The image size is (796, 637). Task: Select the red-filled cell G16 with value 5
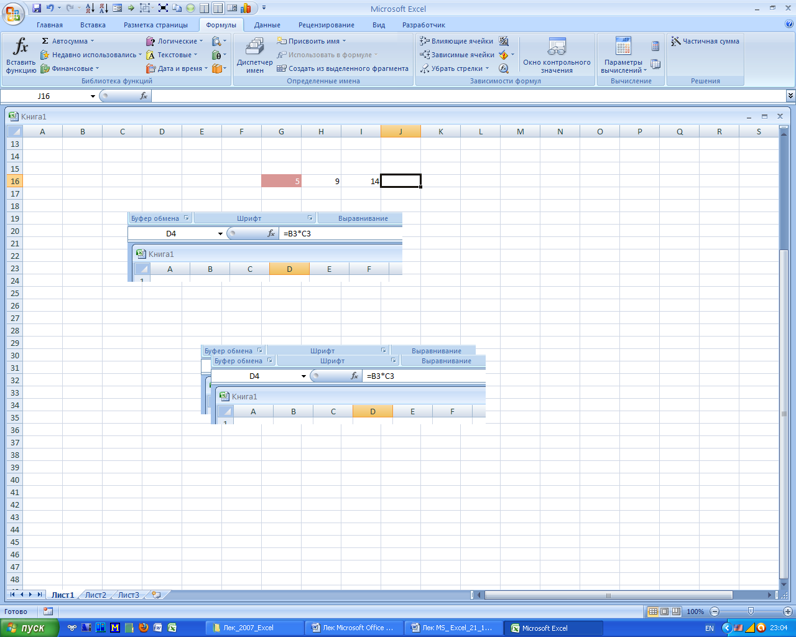click(x=281, y=181)
